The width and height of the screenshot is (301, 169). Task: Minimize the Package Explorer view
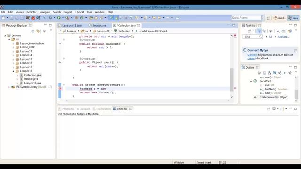tap(45, 25)
